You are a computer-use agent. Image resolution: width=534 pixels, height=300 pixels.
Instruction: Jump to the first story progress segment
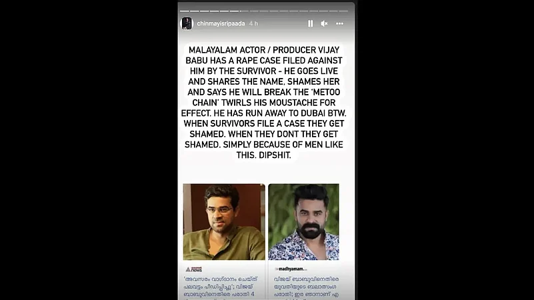185,11
